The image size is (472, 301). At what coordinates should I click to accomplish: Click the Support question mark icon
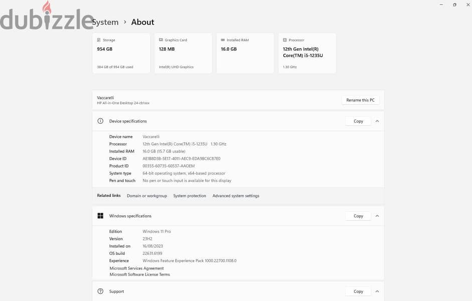100,291
